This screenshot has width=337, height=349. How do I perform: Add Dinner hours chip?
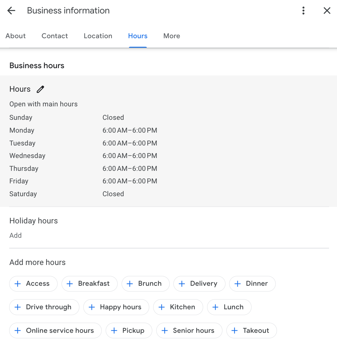coord(252,284)
